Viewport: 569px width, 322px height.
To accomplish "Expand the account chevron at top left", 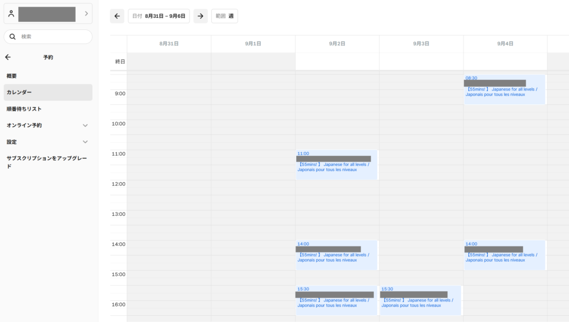I will click(86, 13).
